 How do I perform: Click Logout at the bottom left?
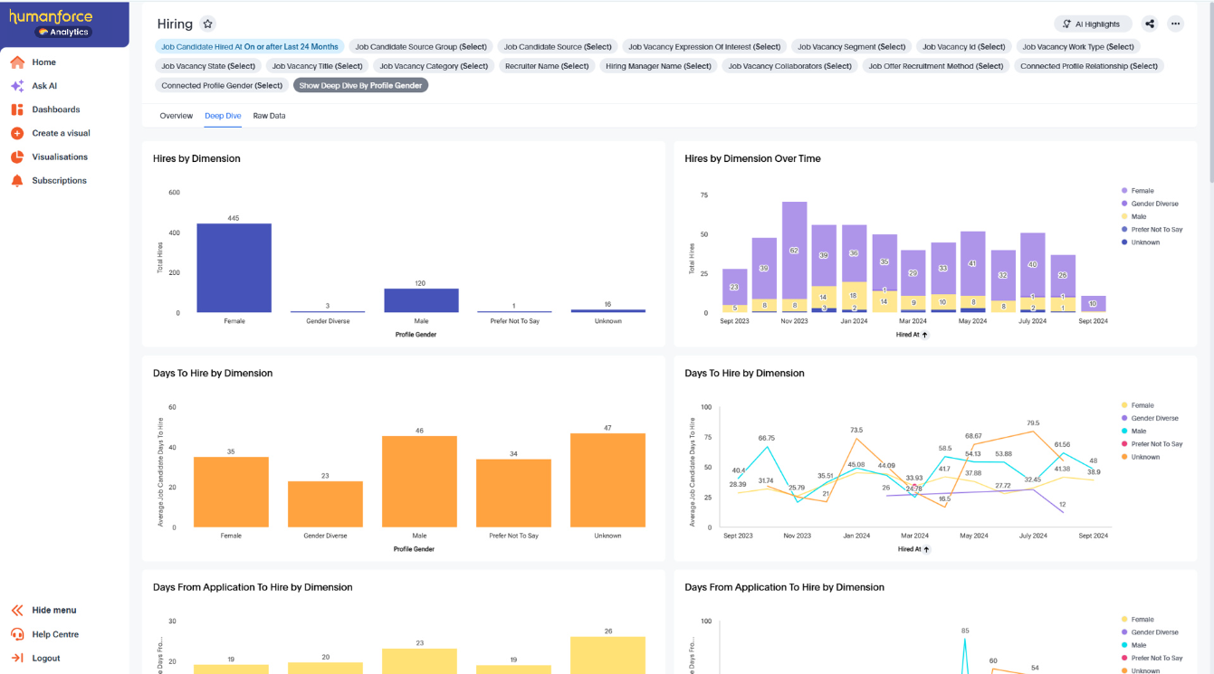47,658
